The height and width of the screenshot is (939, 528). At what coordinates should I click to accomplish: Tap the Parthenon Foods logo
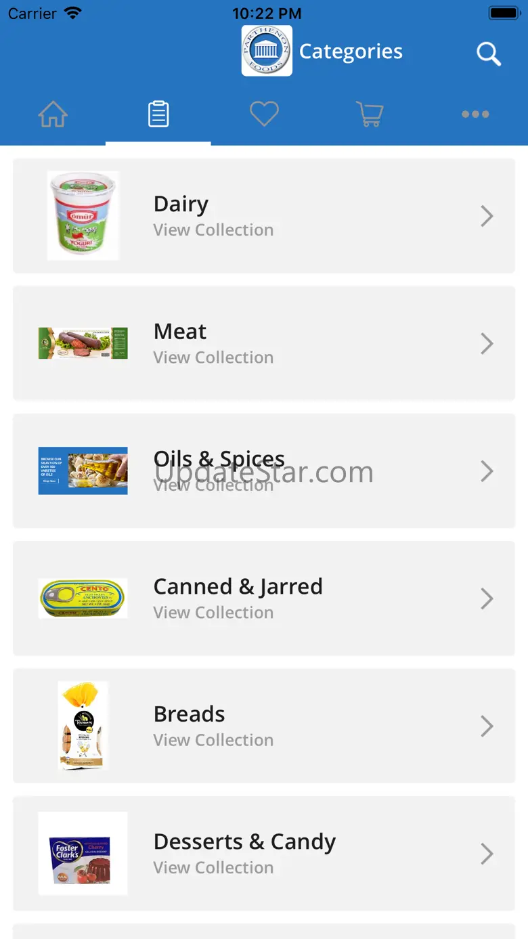[x=267, y=51]
